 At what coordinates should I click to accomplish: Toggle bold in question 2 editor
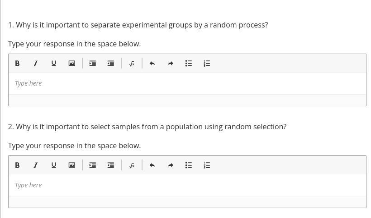[x=17, y=165]
